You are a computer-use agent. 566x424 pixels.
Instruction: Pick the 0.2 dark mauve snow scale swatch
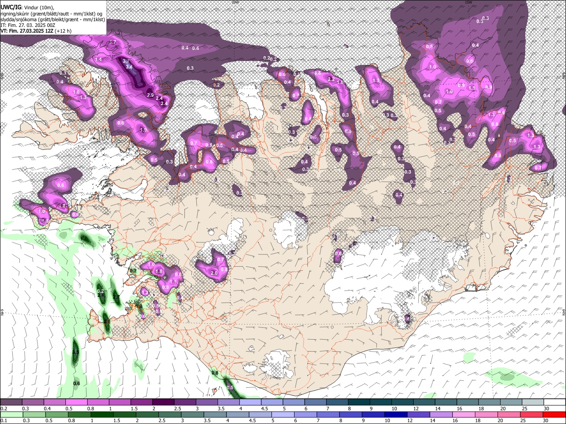tap(11, 402)
